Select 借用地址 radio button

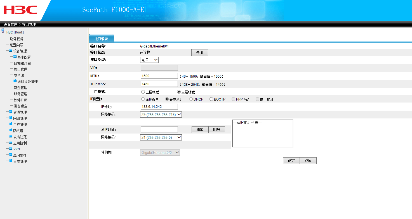pos(258,99)
